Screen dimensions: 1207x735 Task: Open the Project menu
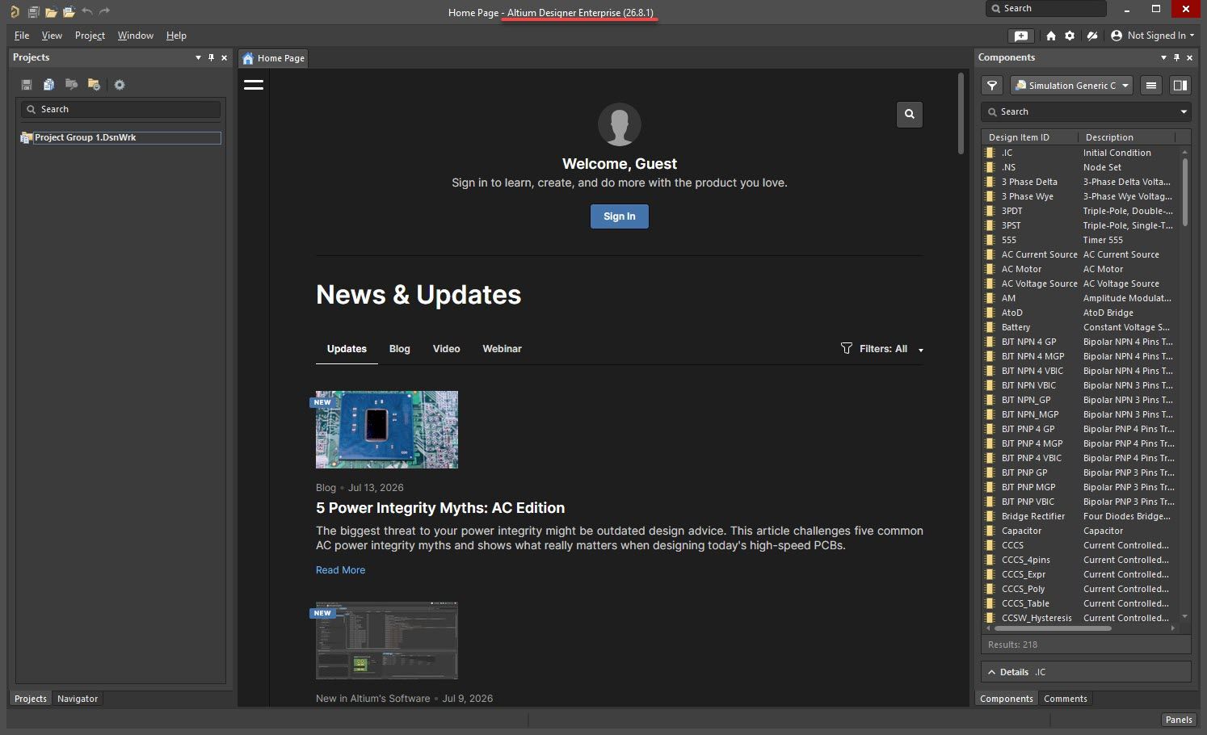tap(90, 36)
